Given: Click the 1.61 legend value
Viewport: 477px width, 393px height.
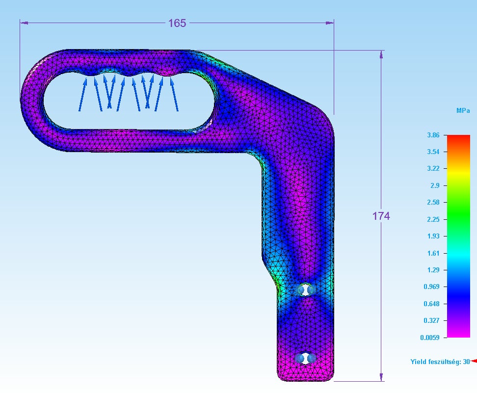Looking at the screenshot, I should tap(433, 253).
